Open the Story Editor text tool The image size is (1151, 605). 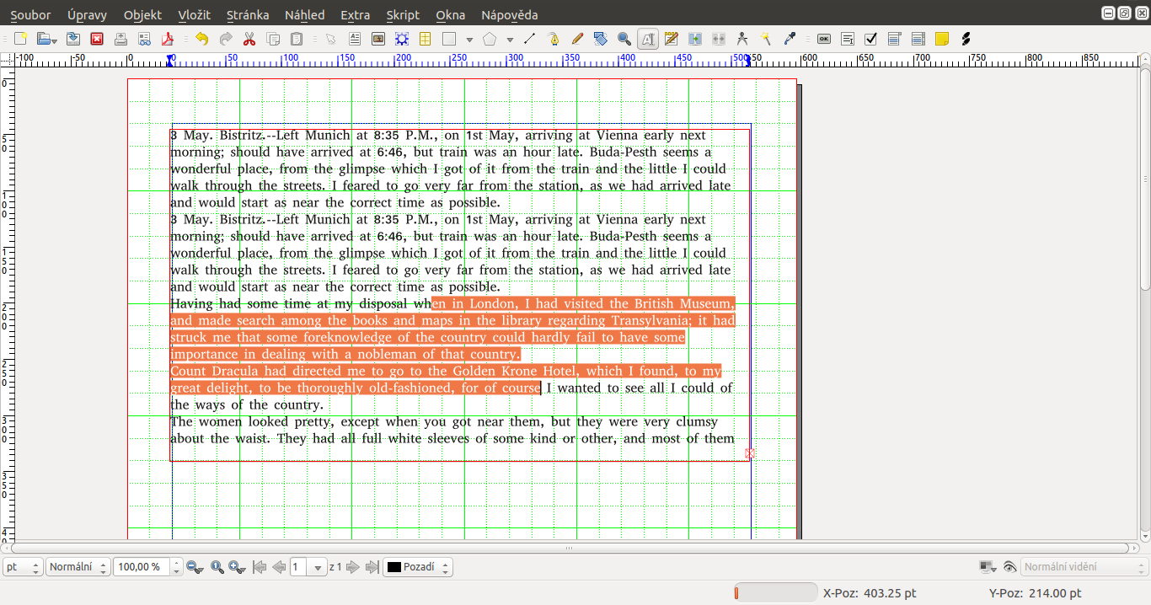pyautogui.click(x=671, y=39)
